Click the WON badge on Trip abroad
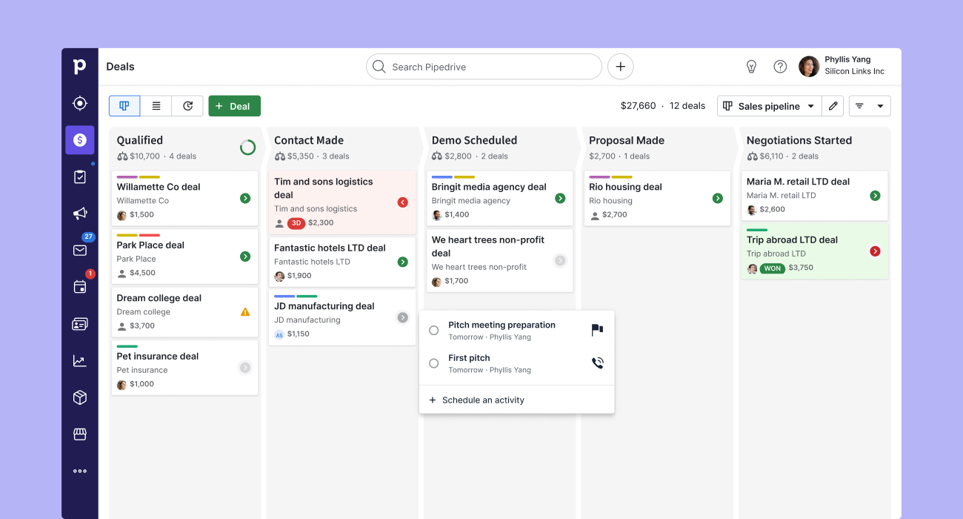The image size is (963, 519). tap(773, 268)
